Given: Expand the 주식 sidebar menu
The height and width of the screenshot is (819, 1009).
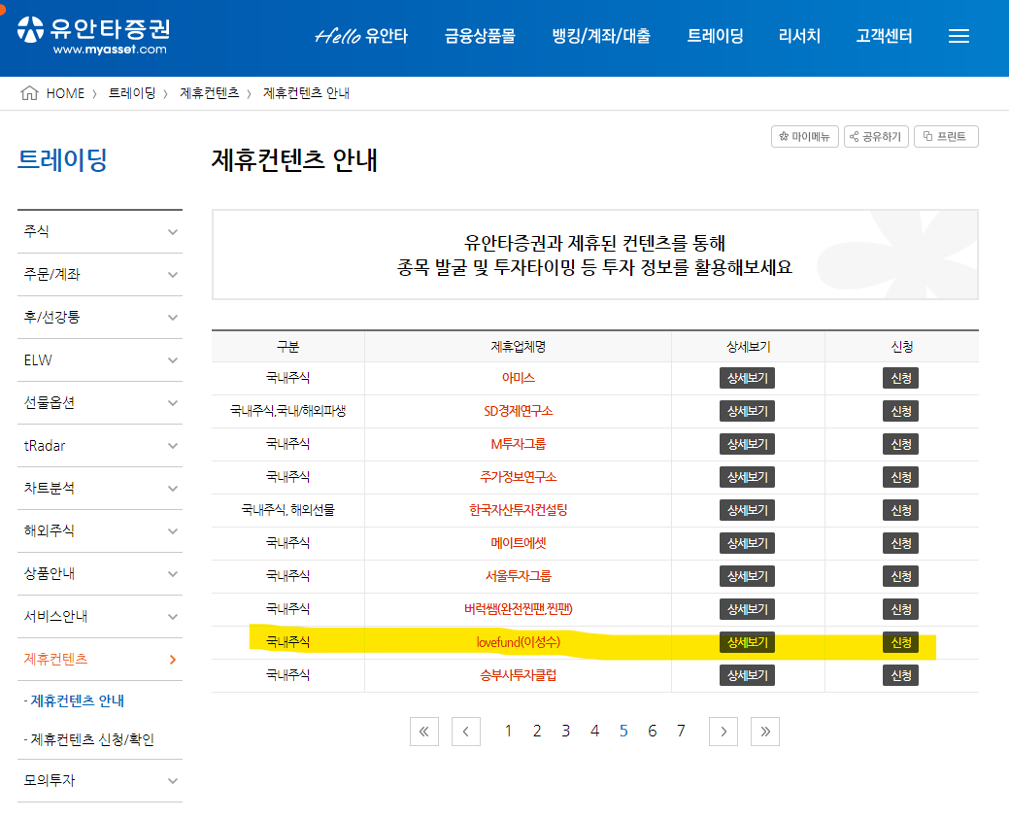Looking at the screenshot, I should click(100, 232).
